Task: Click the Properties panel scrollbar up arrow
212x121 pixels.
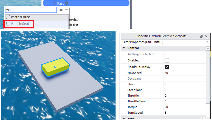Action: click(208, 48)
